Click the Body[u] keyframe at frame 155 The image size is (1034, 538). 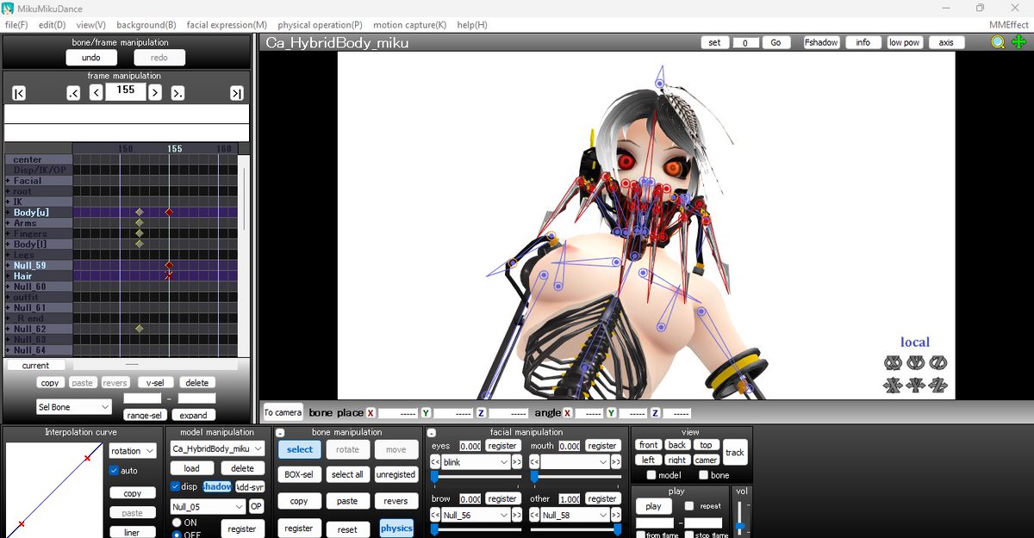click(x=169, y=212)
